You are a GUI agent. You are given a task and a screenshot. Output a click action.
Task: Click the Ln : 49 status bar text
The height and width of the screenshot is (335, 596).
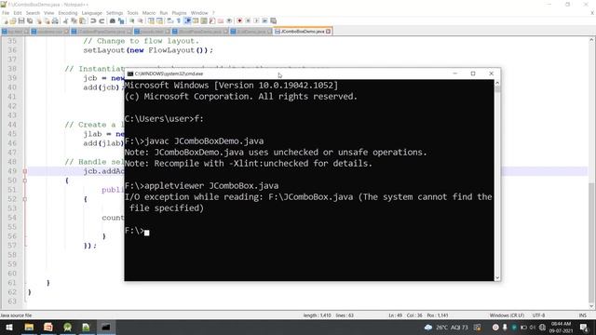[x=395, y=315]
